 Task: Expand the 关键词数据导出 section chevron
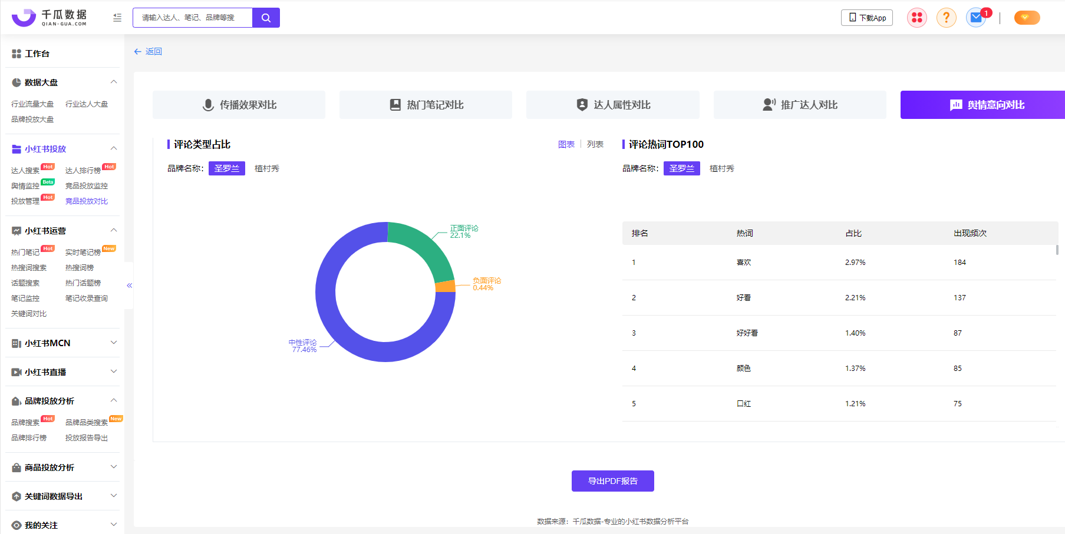(x=114, y=496)
